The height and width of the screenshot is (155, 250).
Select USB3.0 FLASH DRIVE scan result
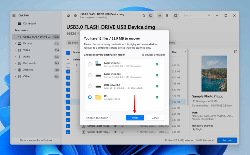(36, 37)
